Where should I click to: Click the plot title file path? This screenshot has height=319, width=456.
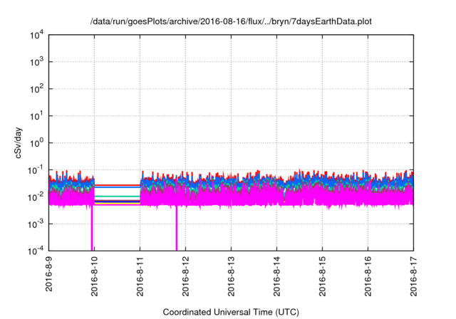[x=231, y=21]
